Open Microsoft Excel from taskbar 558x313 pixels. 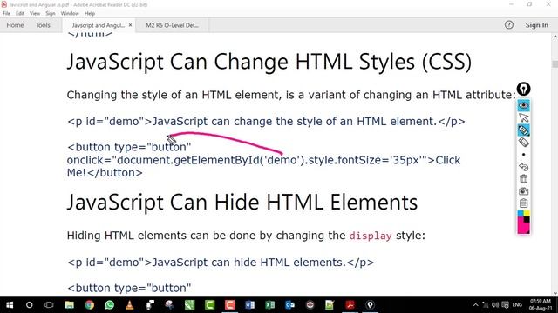pyautogui.click(x=269, y=305)
